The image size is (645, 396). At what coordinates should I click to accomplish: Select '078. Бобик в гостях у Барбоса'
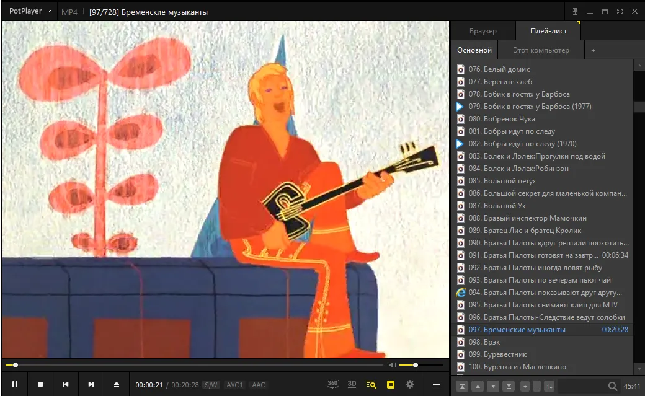point(543,94)
